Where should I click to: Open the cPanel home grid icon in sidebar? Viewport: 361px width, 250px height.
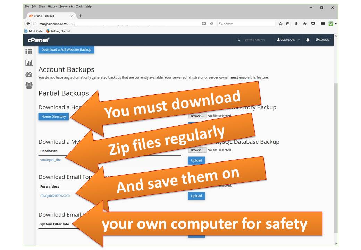coord(29,51)
